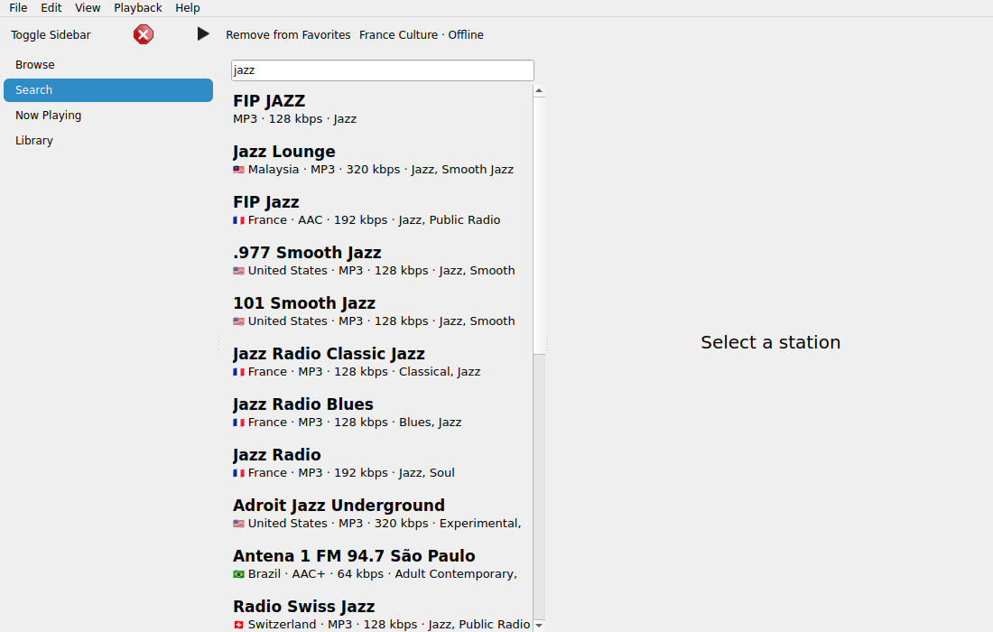Image resolution: width=993 pixels, height=632 pixels.
Task: Click the red stop icon in toolbar
Action: tap(144, 34)
